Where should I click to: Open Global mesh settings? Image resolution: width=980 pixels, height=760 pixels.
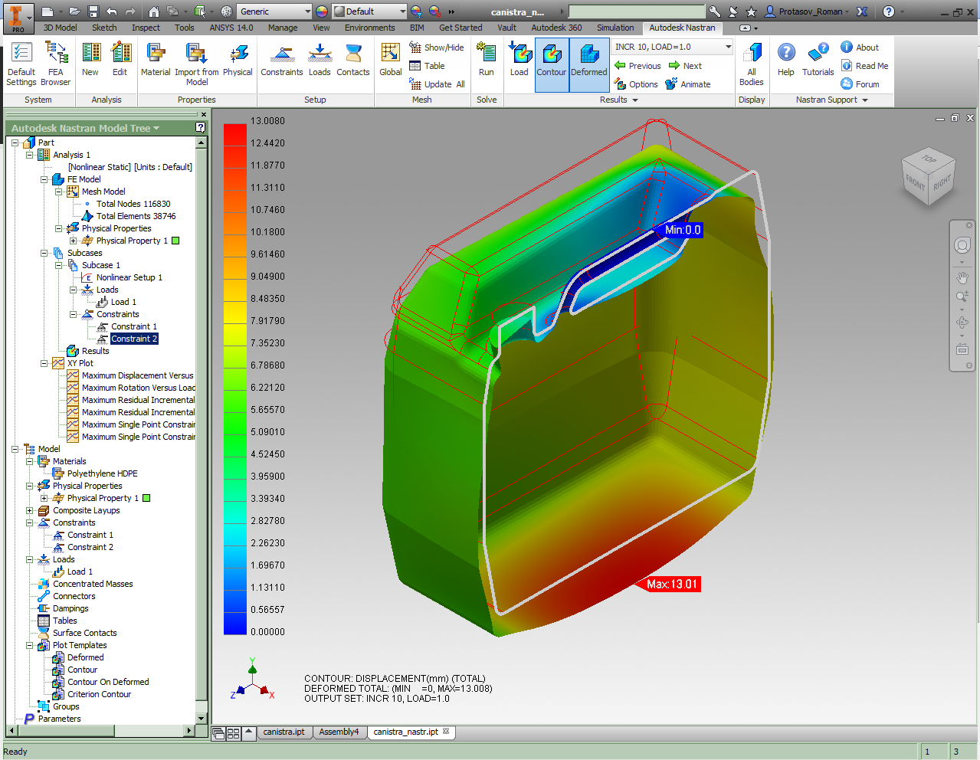click(x=391, y=60)
